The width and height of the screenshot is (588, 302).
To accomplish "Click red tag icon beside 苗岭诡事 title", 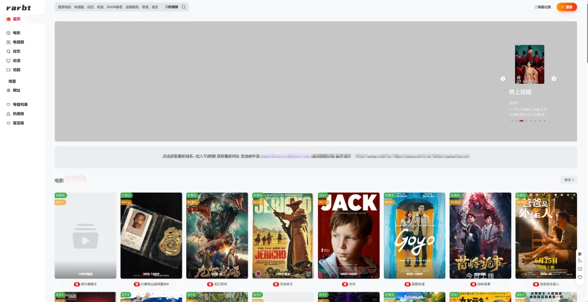I will 473,285.
